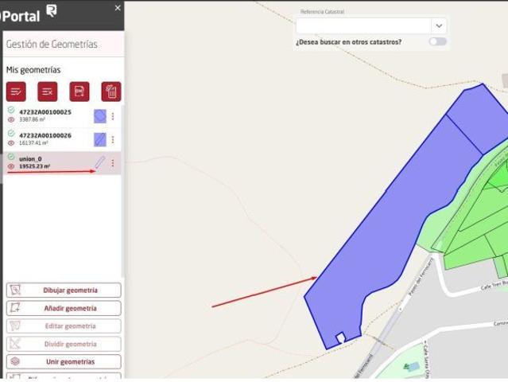508x382 pixels.
Task: Click the export GML file icon
Action: point(79,92)
